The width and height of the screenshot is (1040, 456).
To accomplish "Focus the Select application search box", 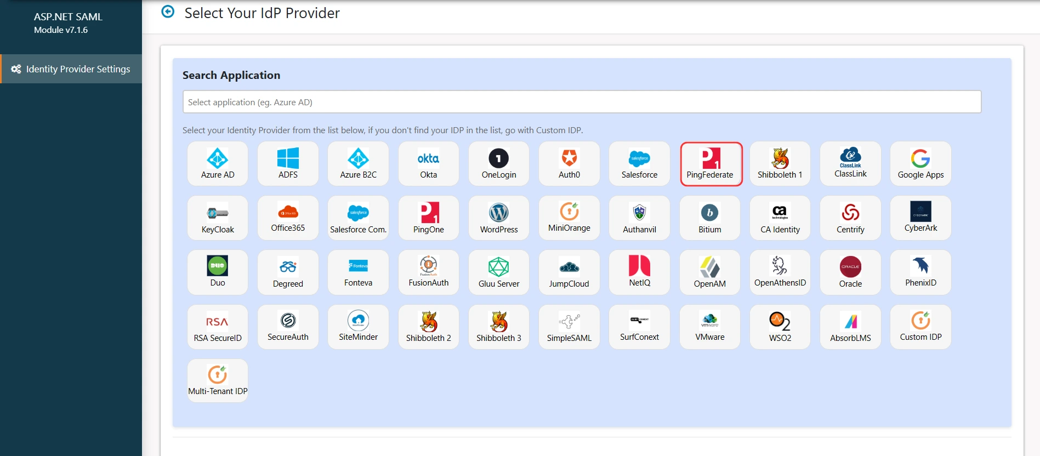I will (x=581, y=102).
